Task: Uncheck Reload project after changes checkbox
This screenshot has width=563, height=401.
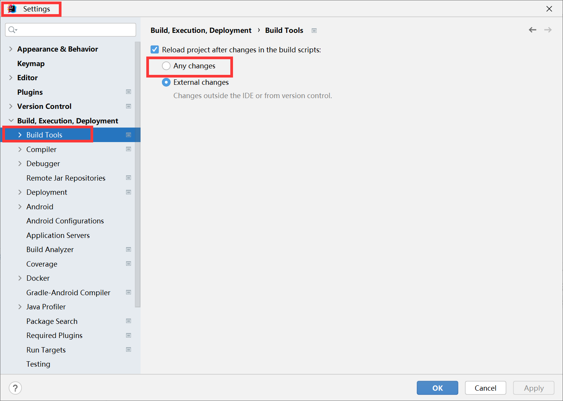Action: 155,49
